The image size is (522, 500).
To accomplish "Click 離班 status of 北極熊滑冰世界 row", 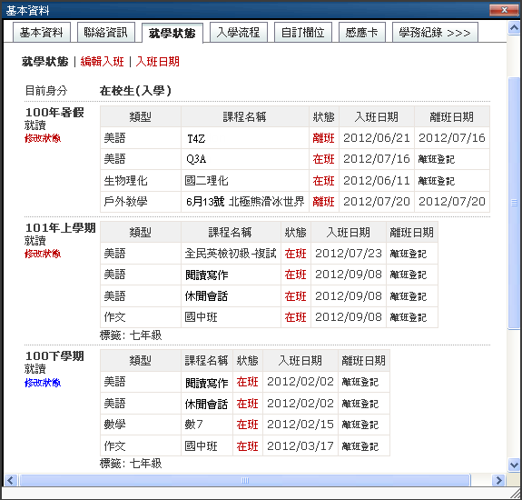I will tap(323, 202).
